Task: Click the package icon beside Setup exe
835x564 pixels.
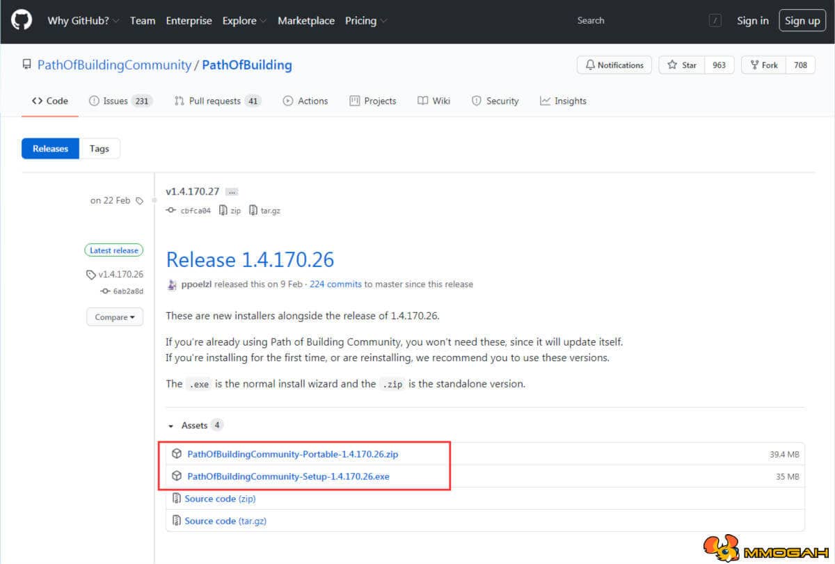Action: (x=177, y=476)
